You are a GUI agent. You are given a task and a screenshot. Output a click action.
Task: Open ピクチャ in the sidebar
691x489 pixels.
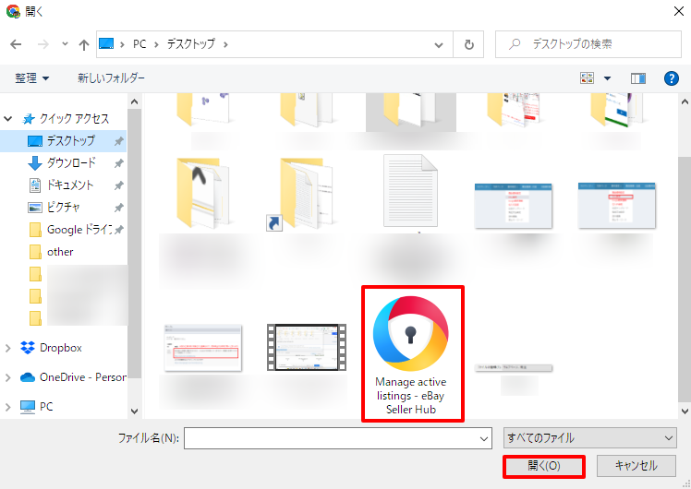(x=64, y=207)
